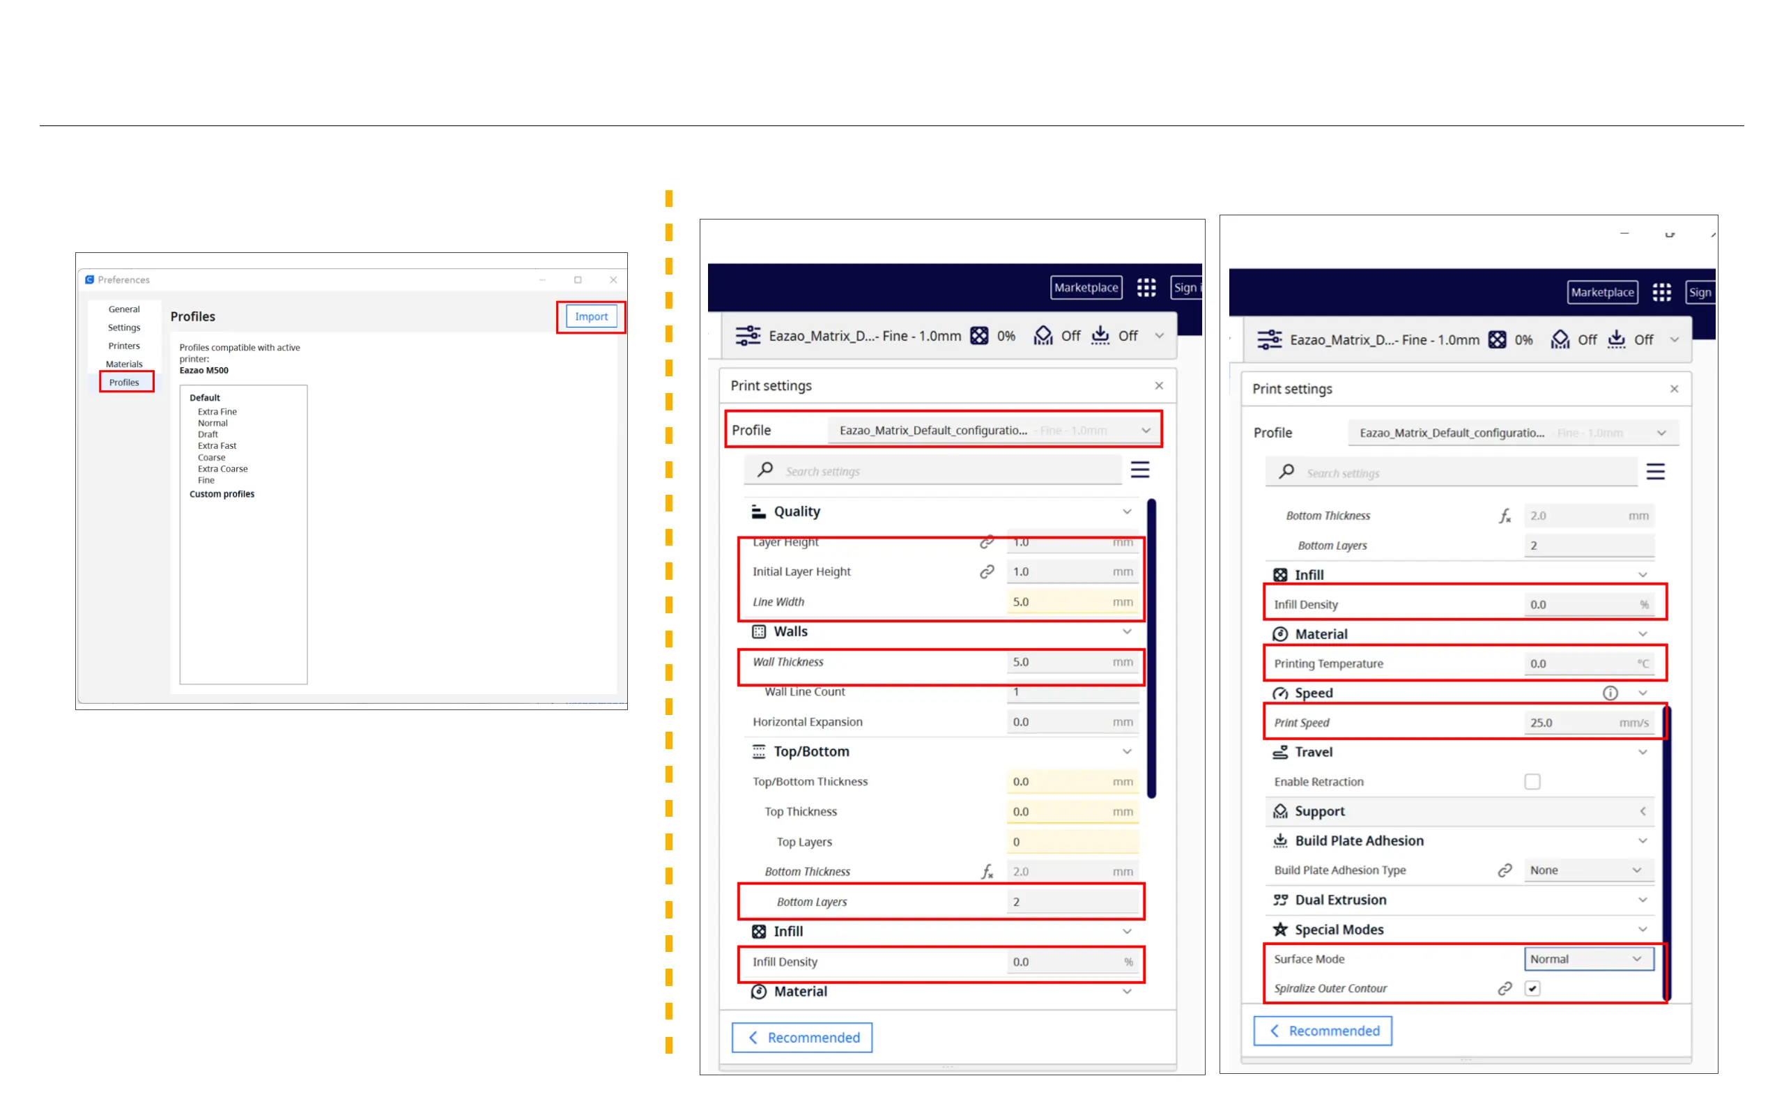Screen dimensions: 1784x1115
Task: Click the Recommended button in the left print settings
Action: point(801,1038)
